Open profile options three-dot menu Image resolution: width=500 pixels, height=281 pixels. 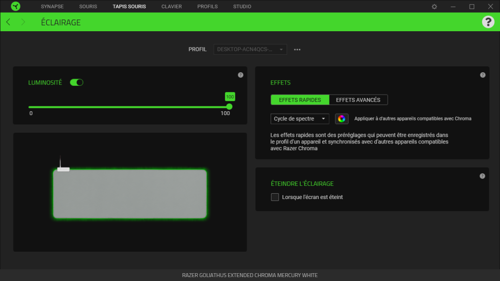pyautogui.click(x=297, y=49)
